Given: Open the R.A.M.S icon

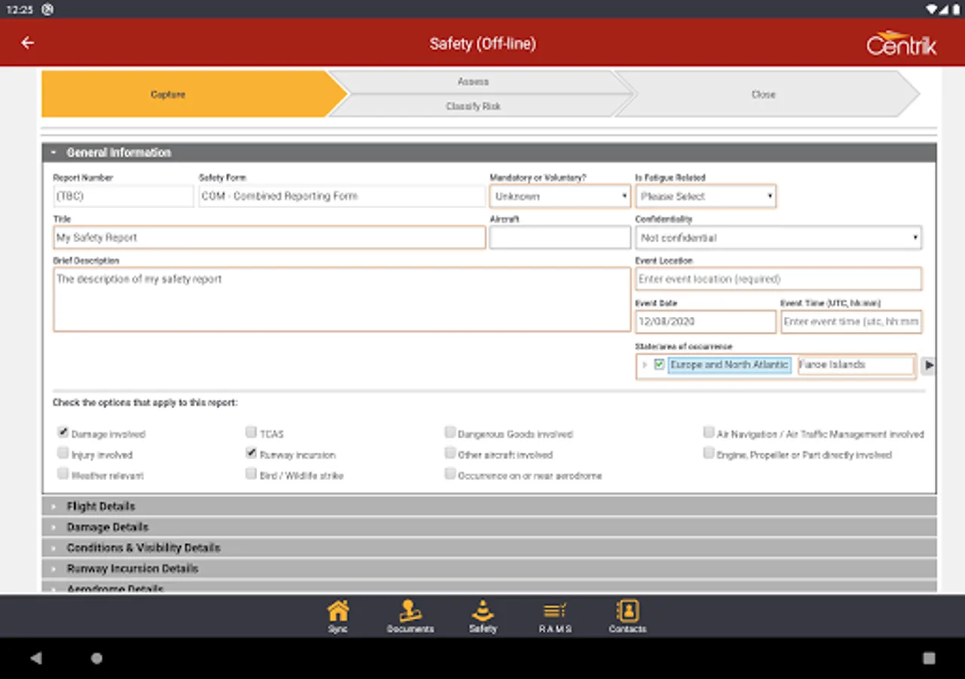Looking at the screenshot, I should pyautogui.click(x=555, y=616).
